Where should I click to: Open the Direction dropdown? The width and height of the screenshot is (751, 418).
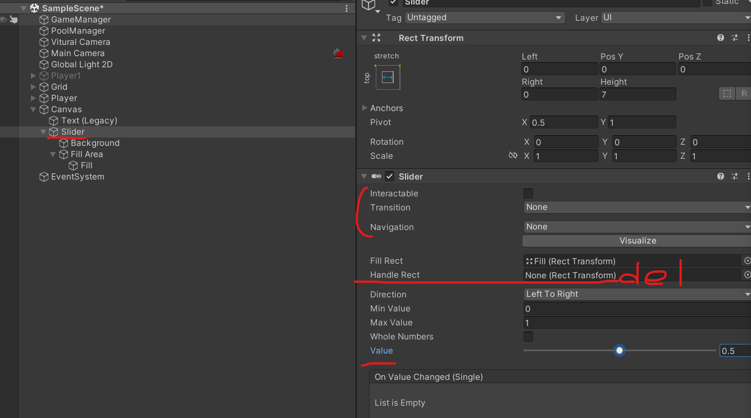pos(637,294)
